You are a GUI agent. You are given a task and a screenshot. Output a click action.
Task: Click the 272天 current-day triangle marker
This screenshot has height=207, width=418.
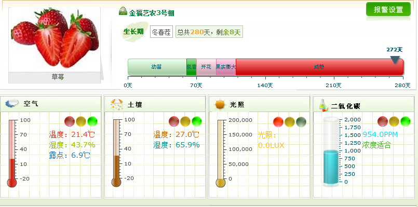395,60
